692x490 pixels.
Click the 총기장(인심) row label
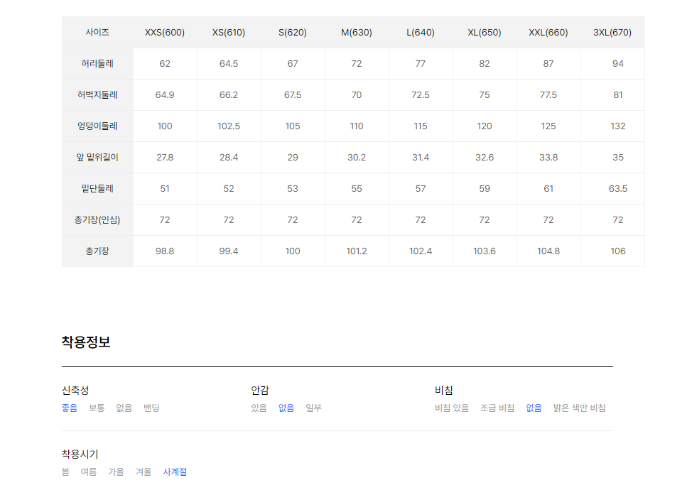[x=97, y=219]
